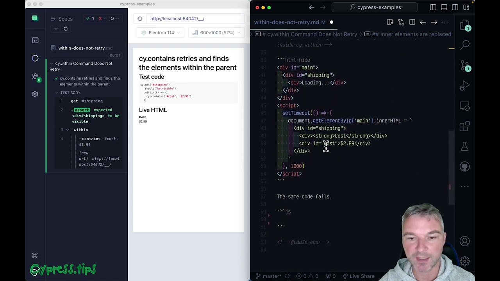This screenshot has width=500, height=281.
Task: Open VS Code Manage gear menu
Action: [464, 261]
